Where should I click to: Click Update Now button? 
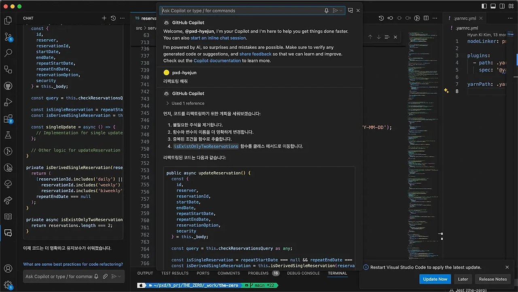(x=435, y=279)
